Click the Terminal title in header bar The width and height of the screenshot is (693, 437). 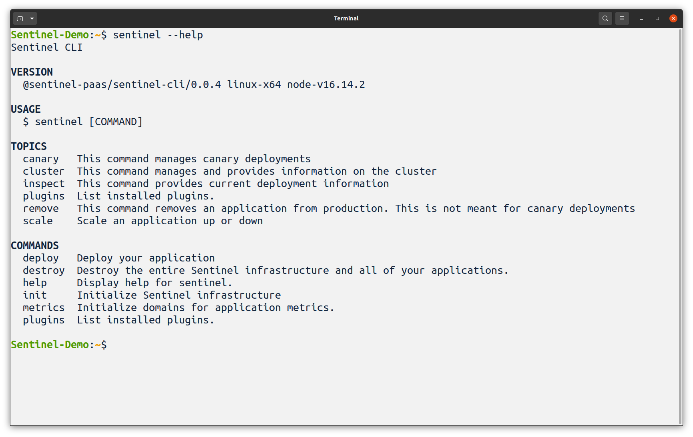point(346,18)
